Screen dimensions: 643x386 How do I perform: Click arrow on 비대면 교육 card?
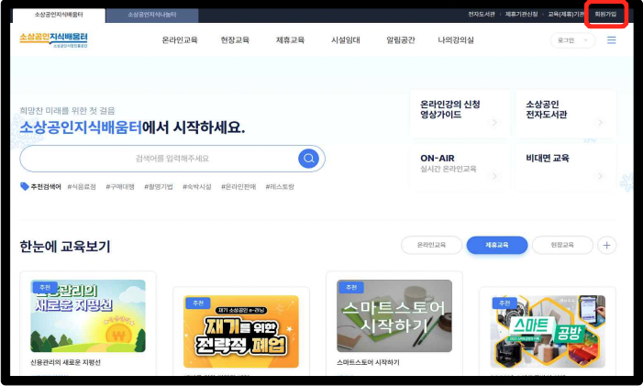[601, 173]
